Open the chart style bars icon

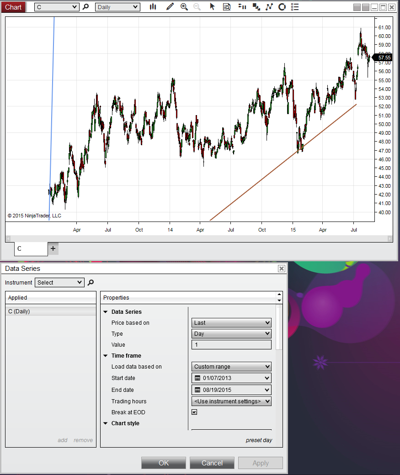[x=153, y=7]
